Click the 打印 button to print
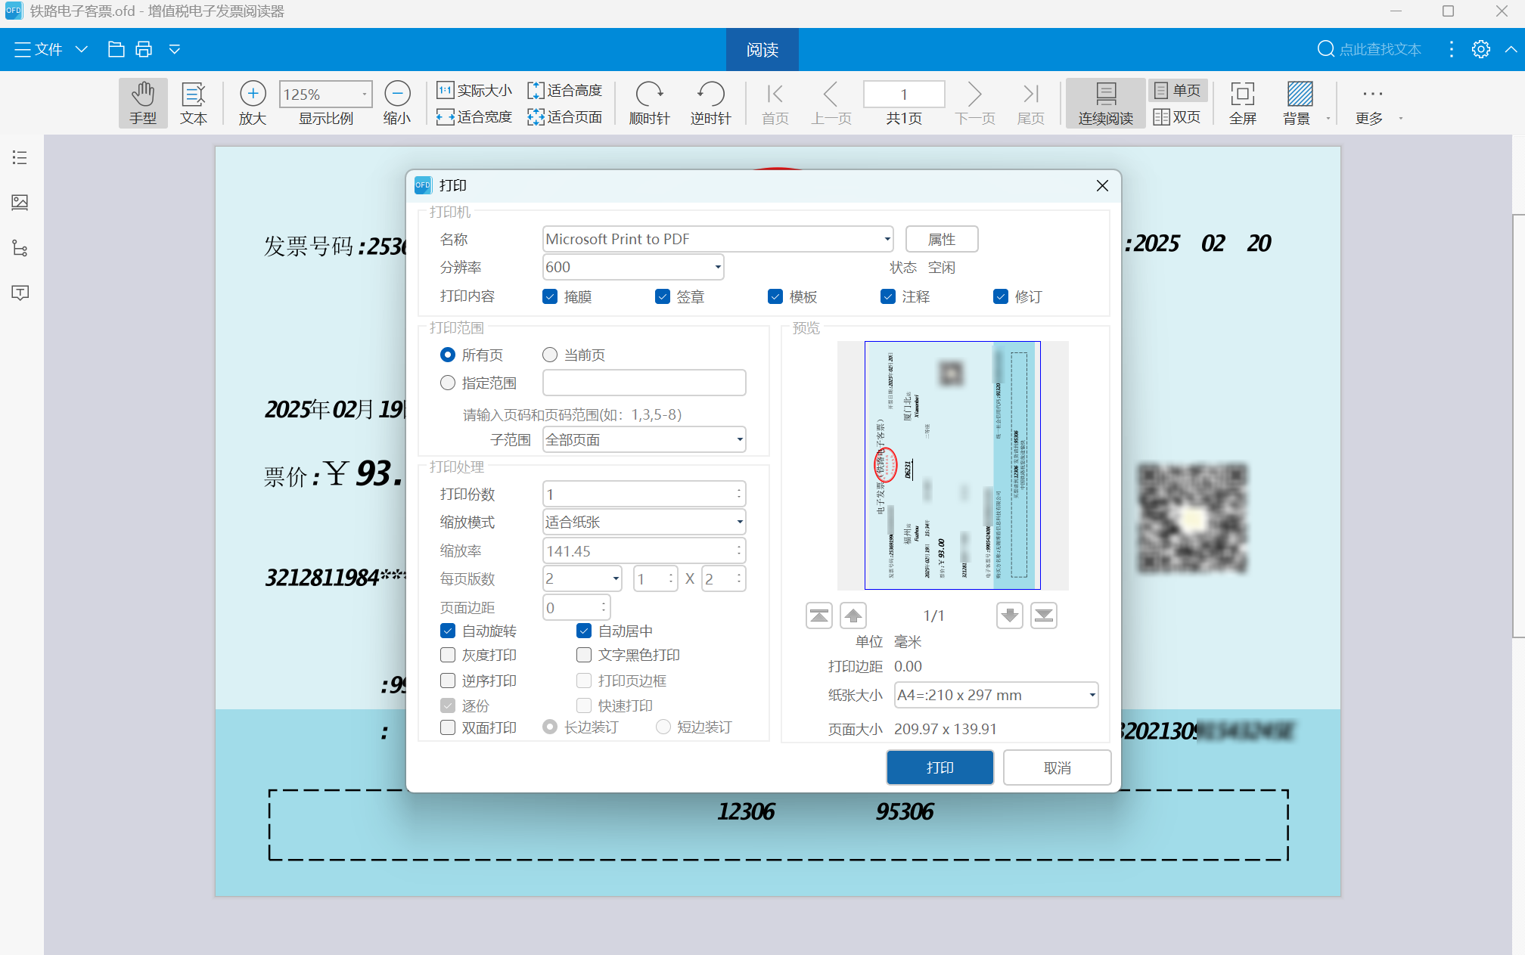 tap(940, 767)
